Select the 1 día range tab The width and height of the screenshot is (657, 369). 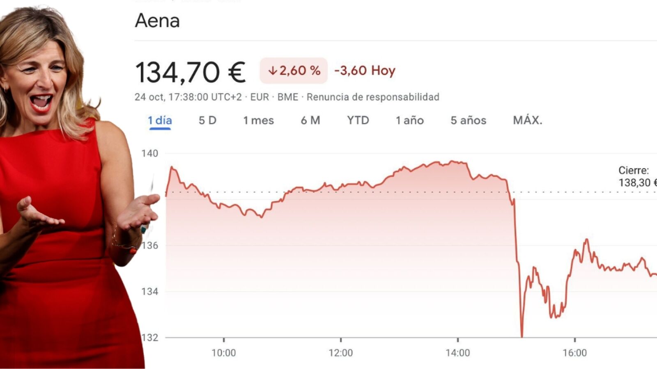click(x=160, y=121)
